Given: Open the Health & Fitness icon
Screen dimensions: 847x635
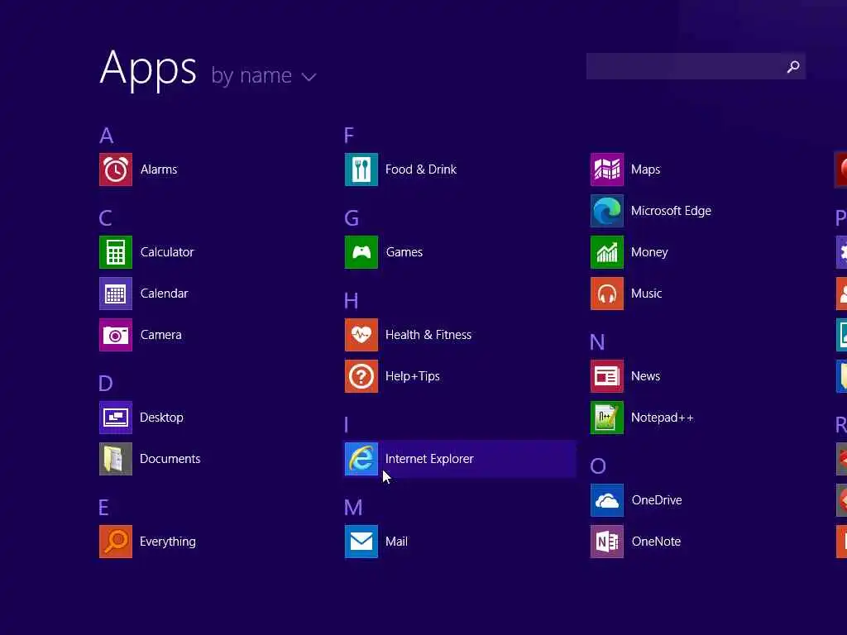Looking at the screenshot, I should 361,335.
